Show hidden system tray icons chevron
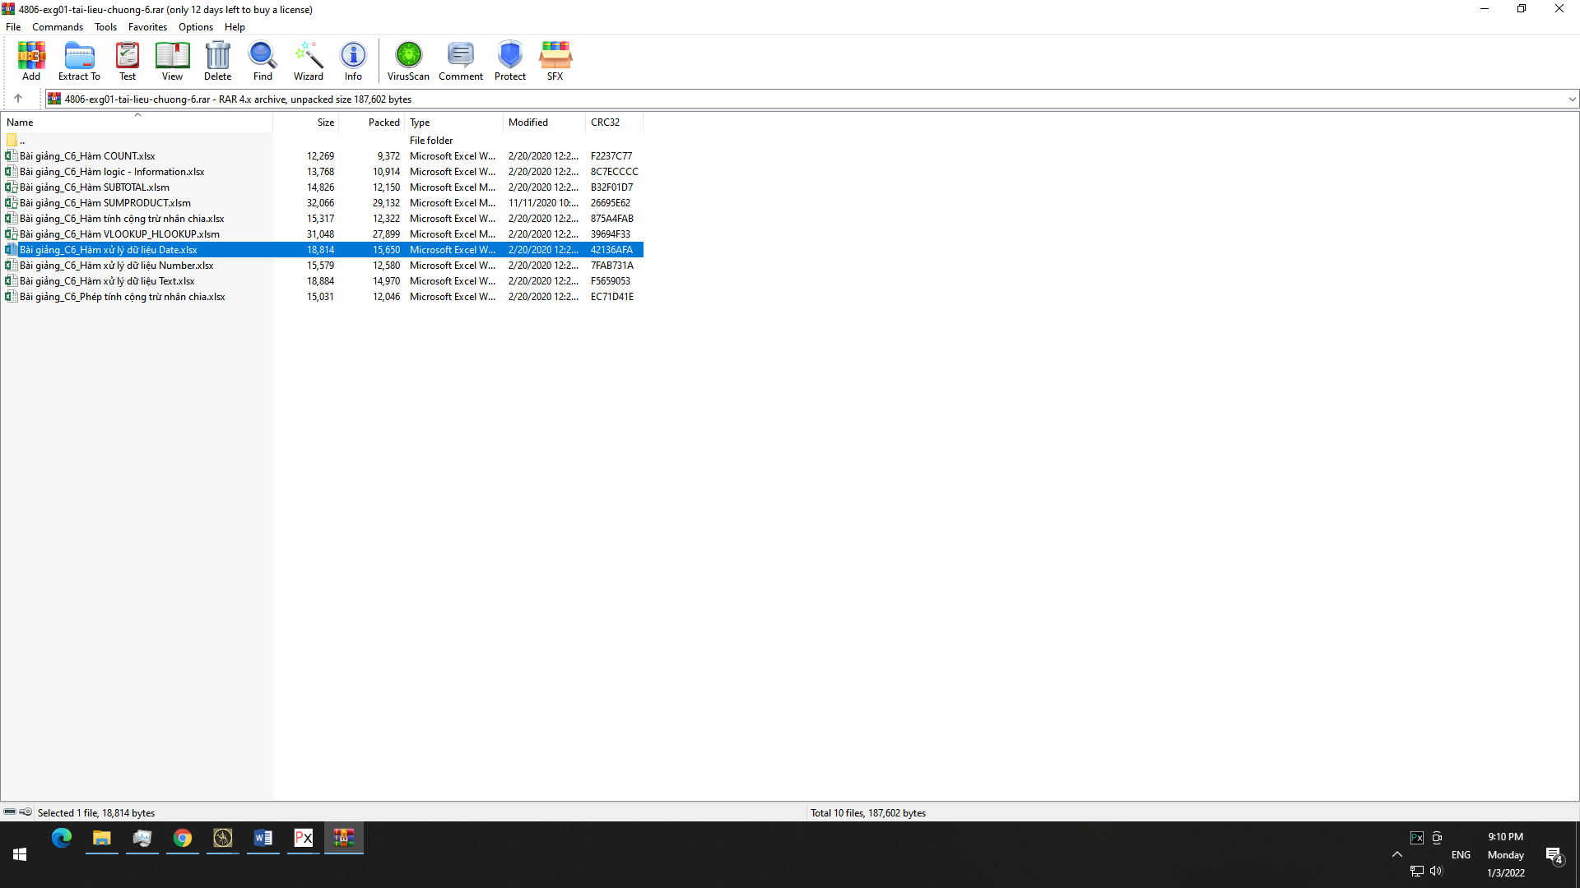The height and width of the screenshot is (888, 1580). coord(1397,855)
